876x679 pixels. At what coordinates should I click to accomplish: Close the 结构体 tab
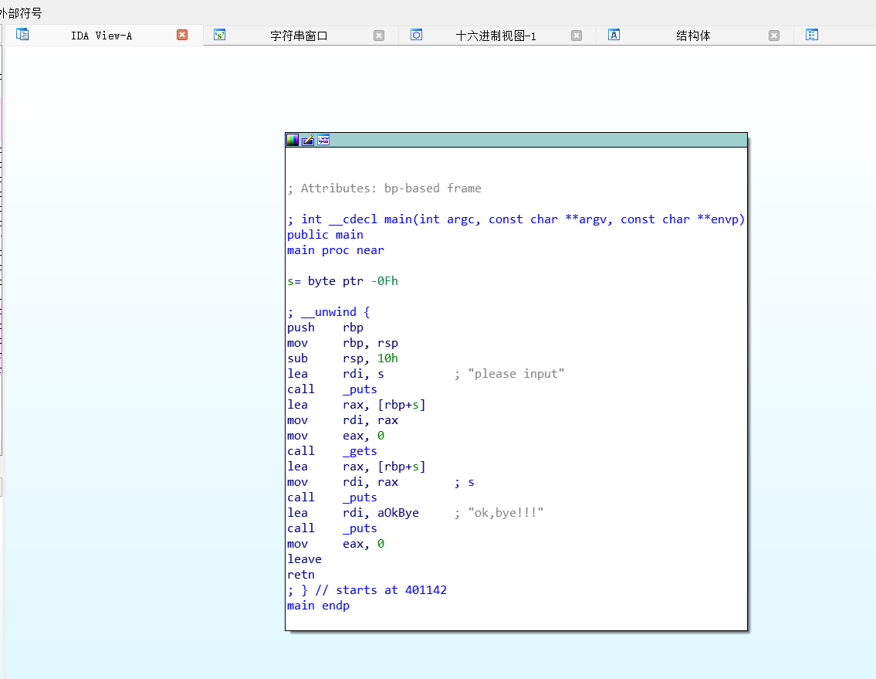pos(774,36)
